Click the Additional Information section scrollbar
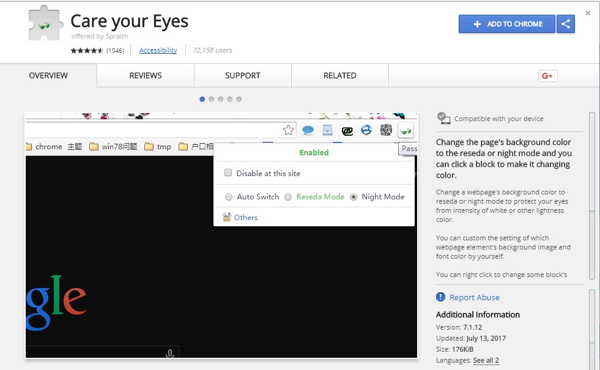 tap(592, 329)
